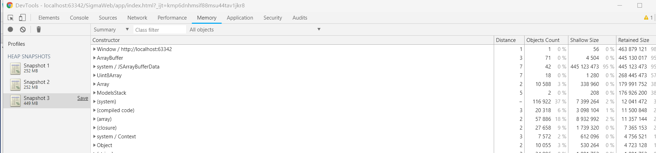Click the yellow warning count icon
Image resolution: width=656 pixels, height=153 pixels.
(646, 17)
